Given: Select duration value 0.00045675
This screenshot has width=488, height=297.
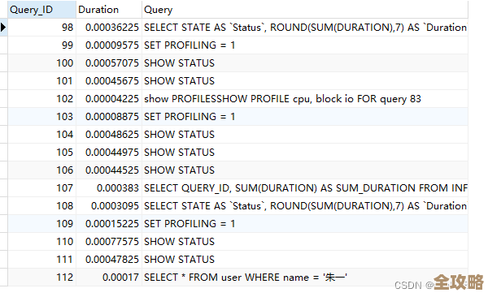Looking at the screenshot, I should click(112, 81).
